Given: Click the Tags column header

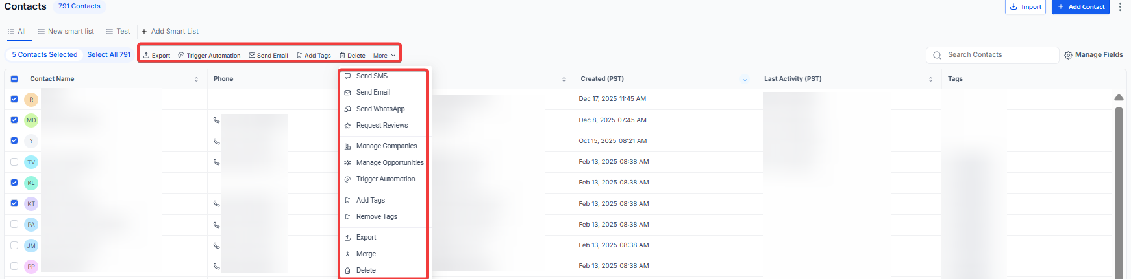Looking at the screenshot, I should pos(955,79).
